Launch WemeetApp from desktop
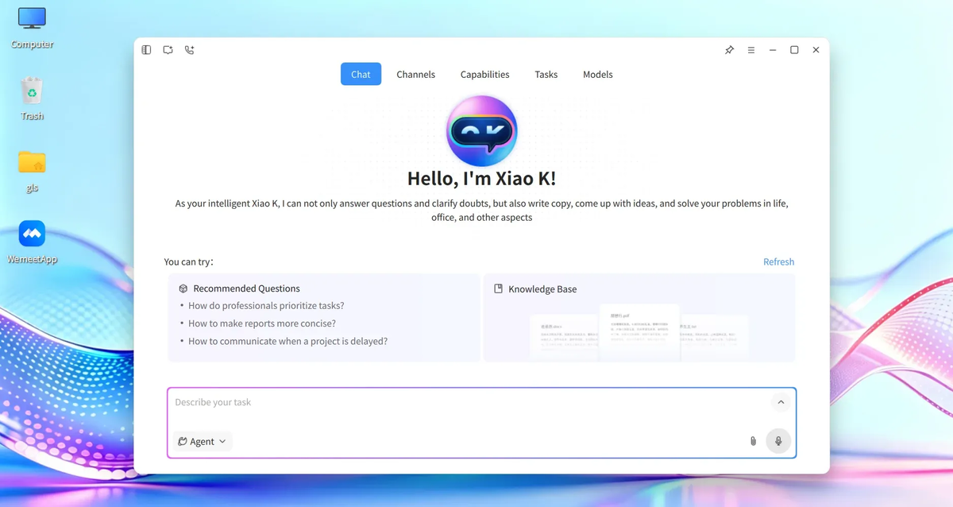Viewport: 953px width, 507px height. (32, 242)
